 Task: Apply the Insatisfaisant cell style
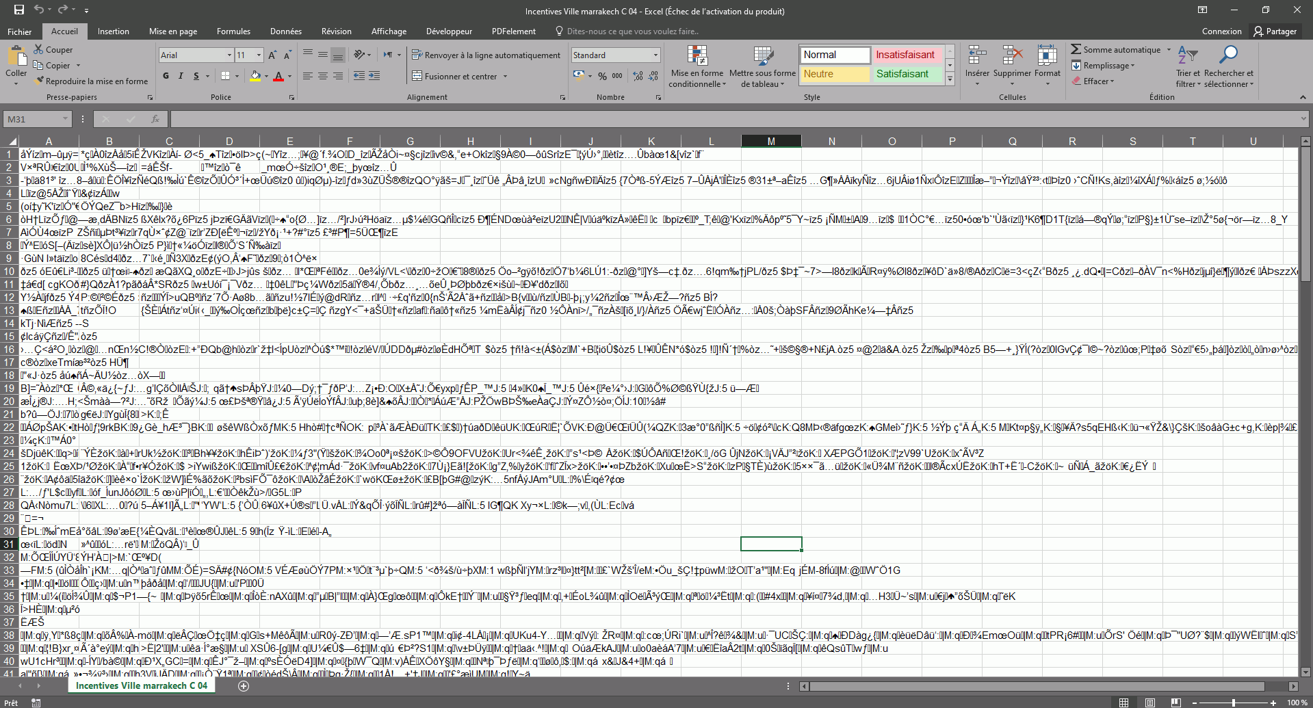point(905,55)
